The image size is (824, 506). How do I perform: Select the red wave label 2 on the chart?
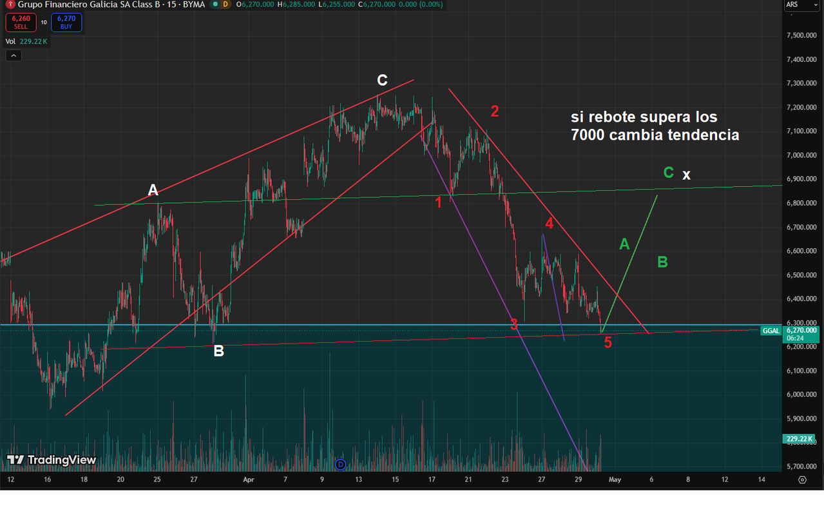[x=495, y=111]
